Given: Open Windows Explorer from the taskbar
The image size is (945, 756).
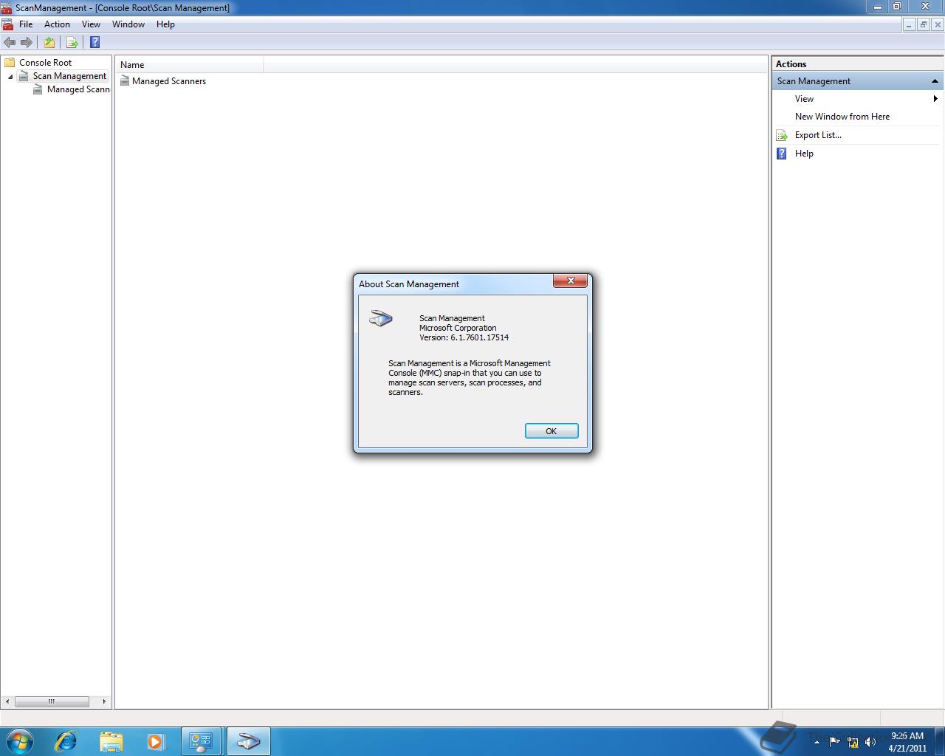Looking at the screenshot, I should click(111, 740).
